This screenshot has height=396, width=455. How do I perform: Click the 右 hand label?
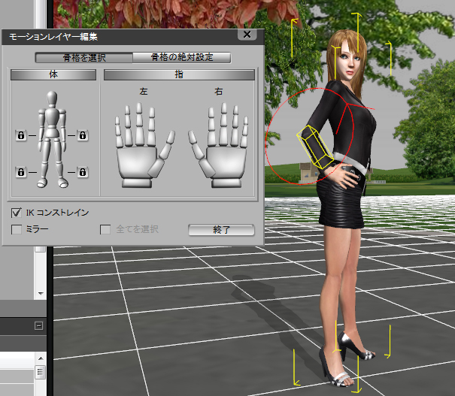tap(219, 92)
